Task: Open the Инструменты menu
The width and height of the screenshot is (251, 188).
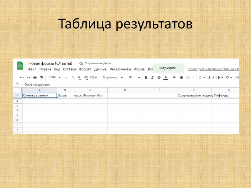Action: tap(120, 70)
